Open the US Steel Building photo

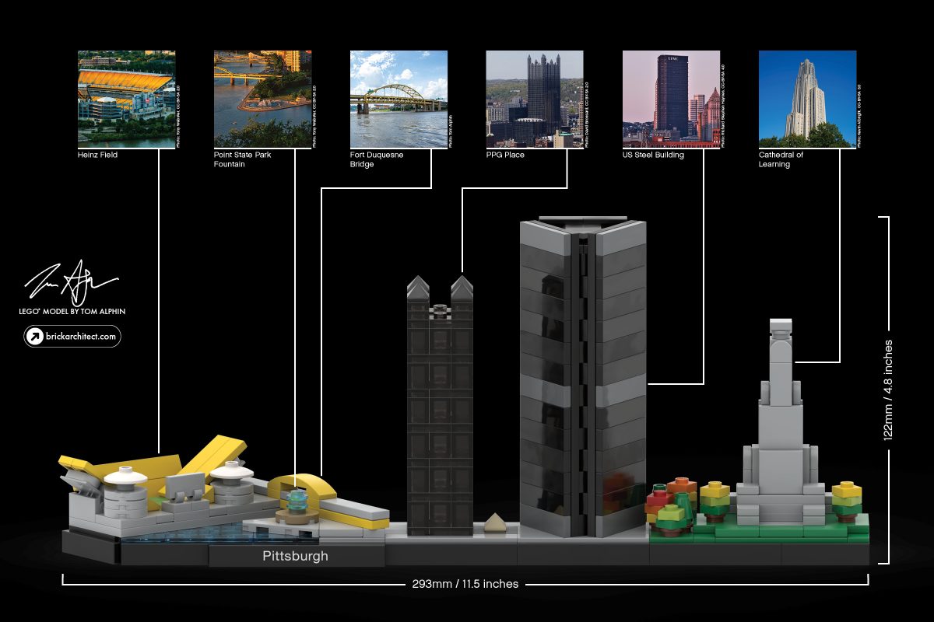pos(671,97)
